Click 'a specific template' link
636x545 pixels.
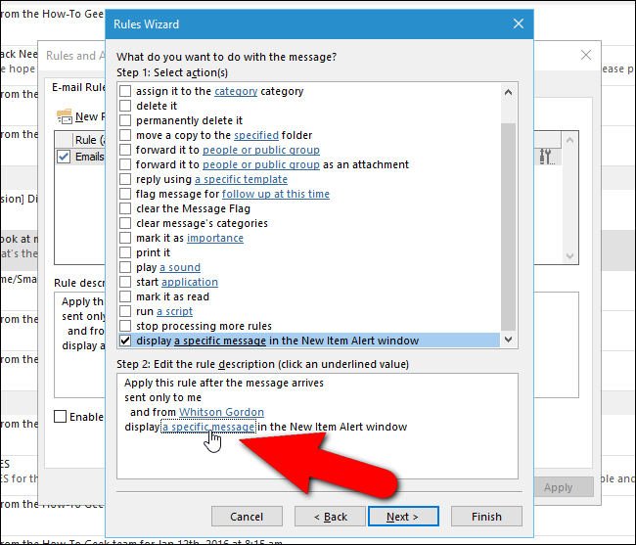241,179
